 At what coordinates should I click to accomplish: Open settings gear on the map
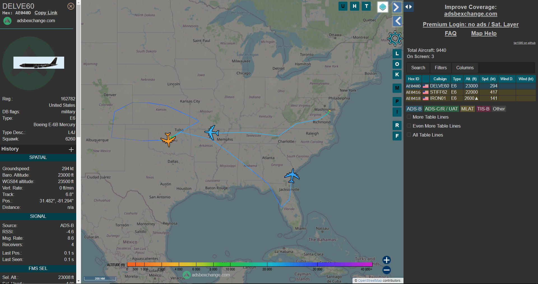395,38
